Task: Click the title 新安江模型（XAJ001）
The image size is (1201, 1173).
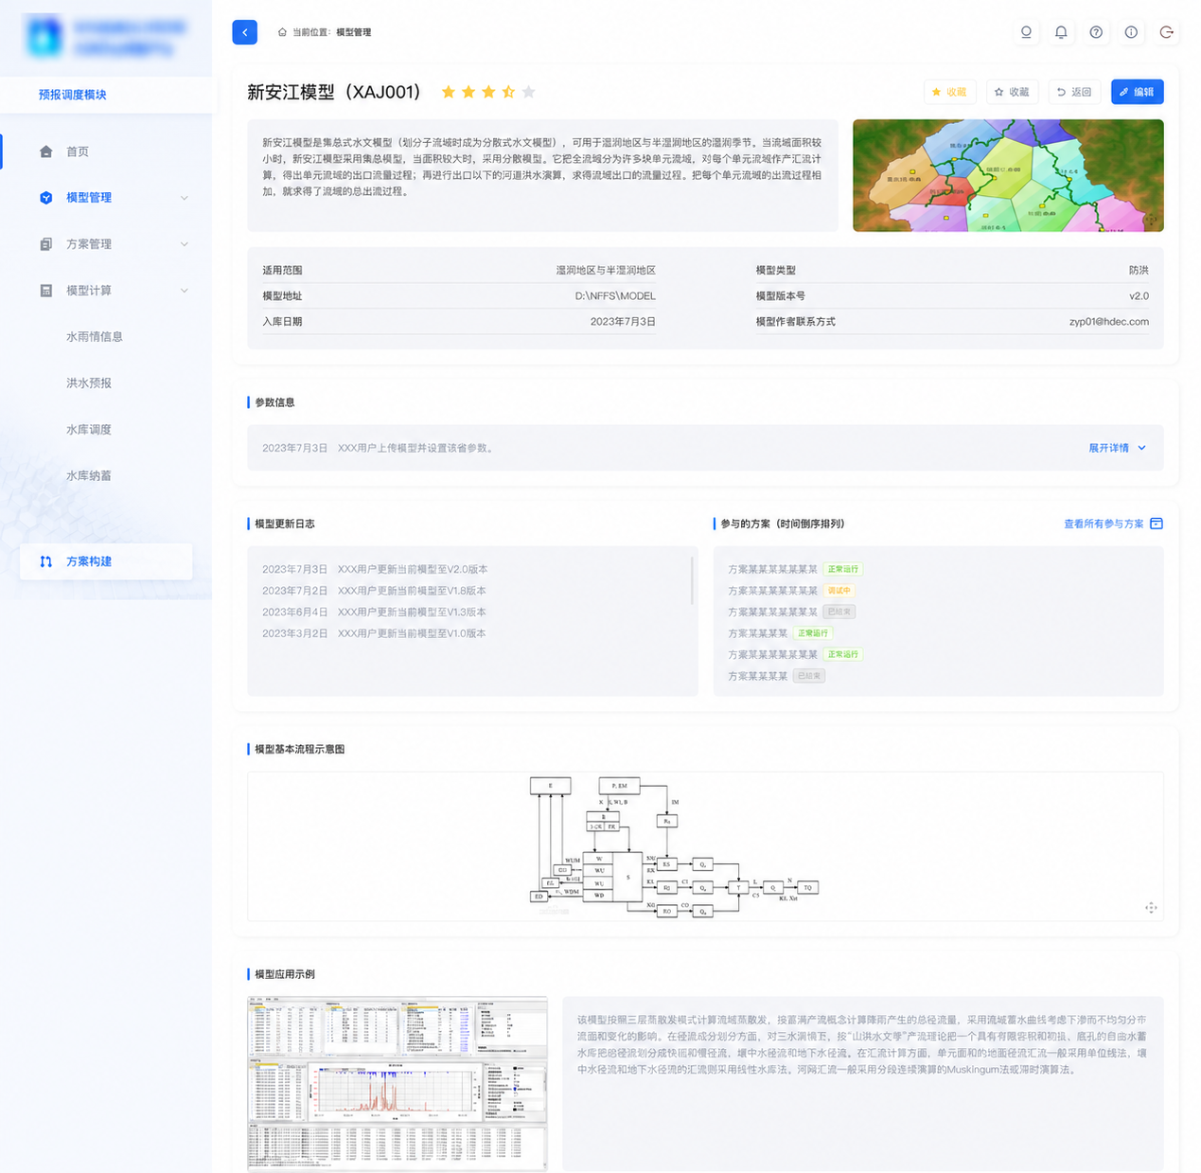Action: click(x=334, y=92)
